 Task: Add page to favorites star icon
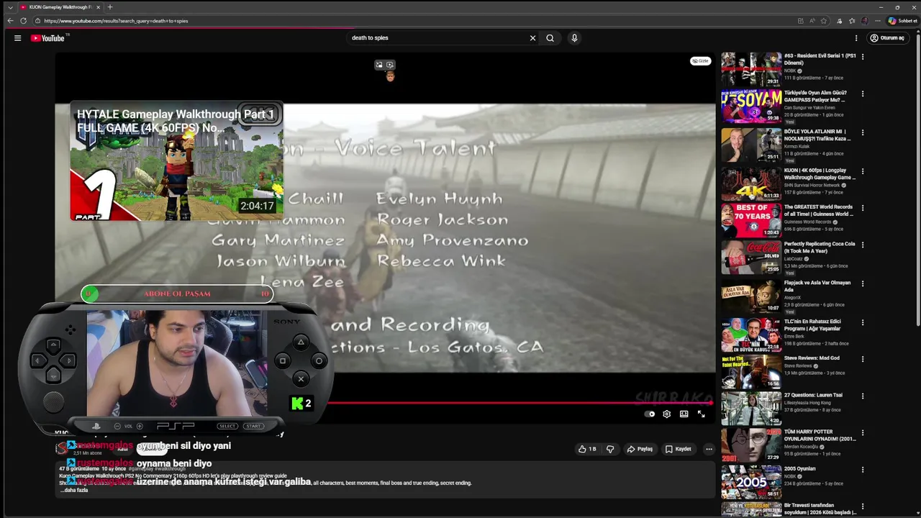coord(824,21)
